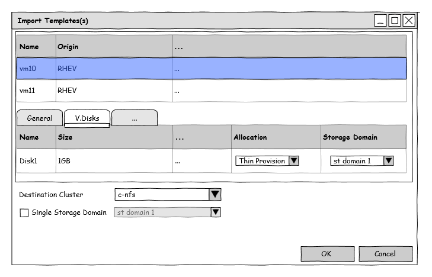
Task: Close the Import Templates dialog
Action: tap(409, 21)
